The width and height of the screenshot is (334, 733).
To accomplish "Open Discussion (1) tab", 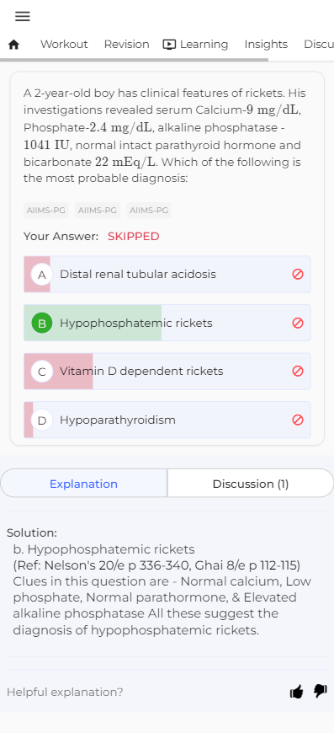I will point(251,484).
